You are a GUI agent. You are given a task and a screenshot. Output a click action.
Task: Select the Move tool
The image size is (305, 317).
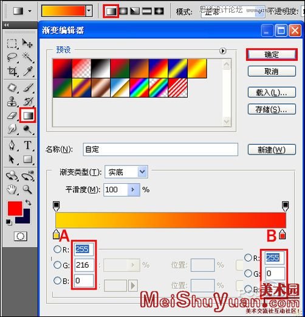(x=27, y=43)
